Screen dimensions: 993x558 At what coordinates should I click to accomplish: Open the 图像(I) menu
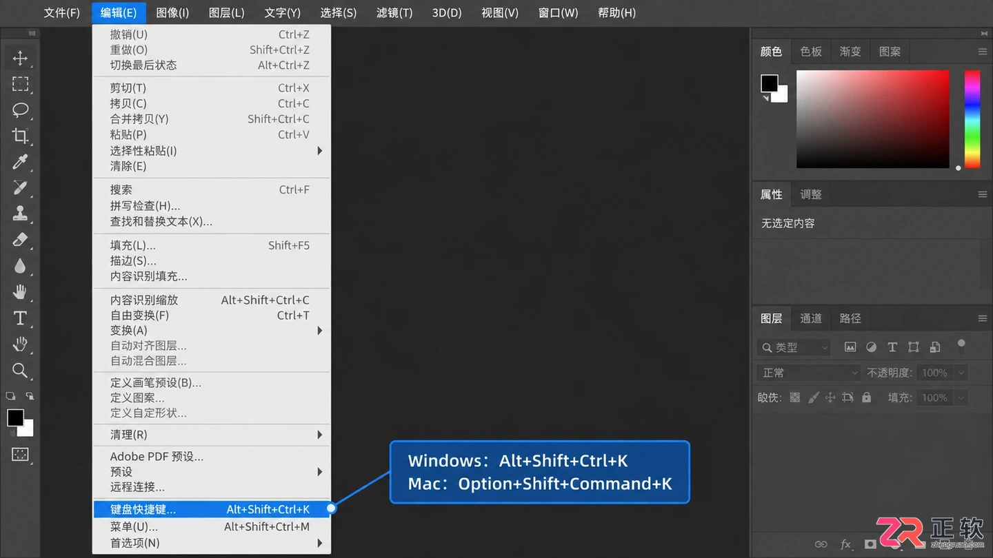pos(172,12)
